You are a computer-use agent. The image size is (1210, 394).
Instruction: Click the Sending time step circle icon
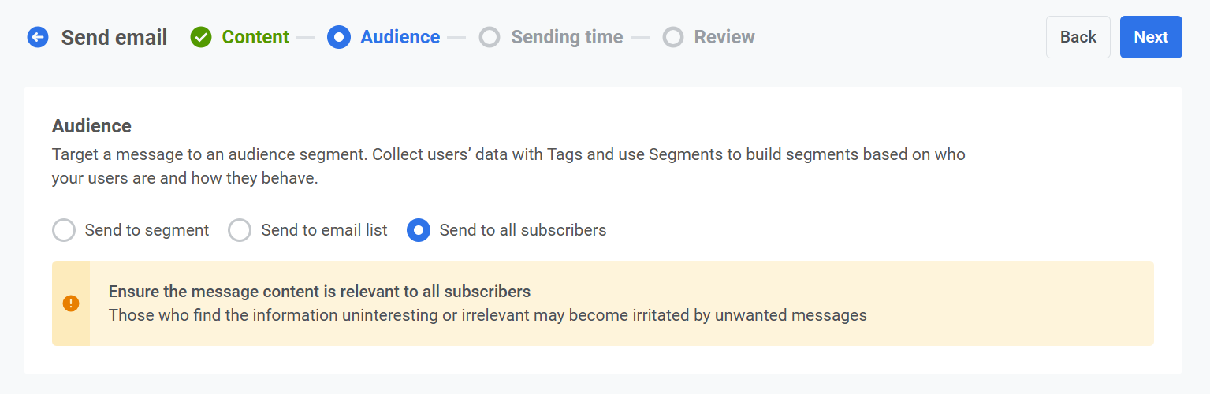(490, 37)
